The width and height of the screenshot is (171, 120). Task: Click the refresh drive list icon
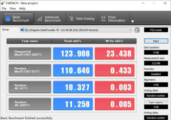(x=137, y=30)
